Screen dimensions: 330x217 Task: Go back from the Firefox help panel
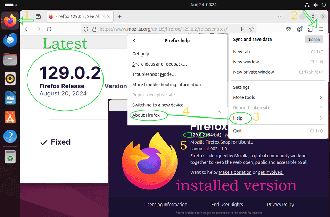[x=134, y=41]
